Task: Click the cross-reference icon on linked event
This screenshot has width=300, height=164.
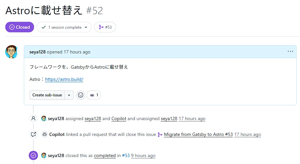Action: pyautogui.click(x=33, y=134)
